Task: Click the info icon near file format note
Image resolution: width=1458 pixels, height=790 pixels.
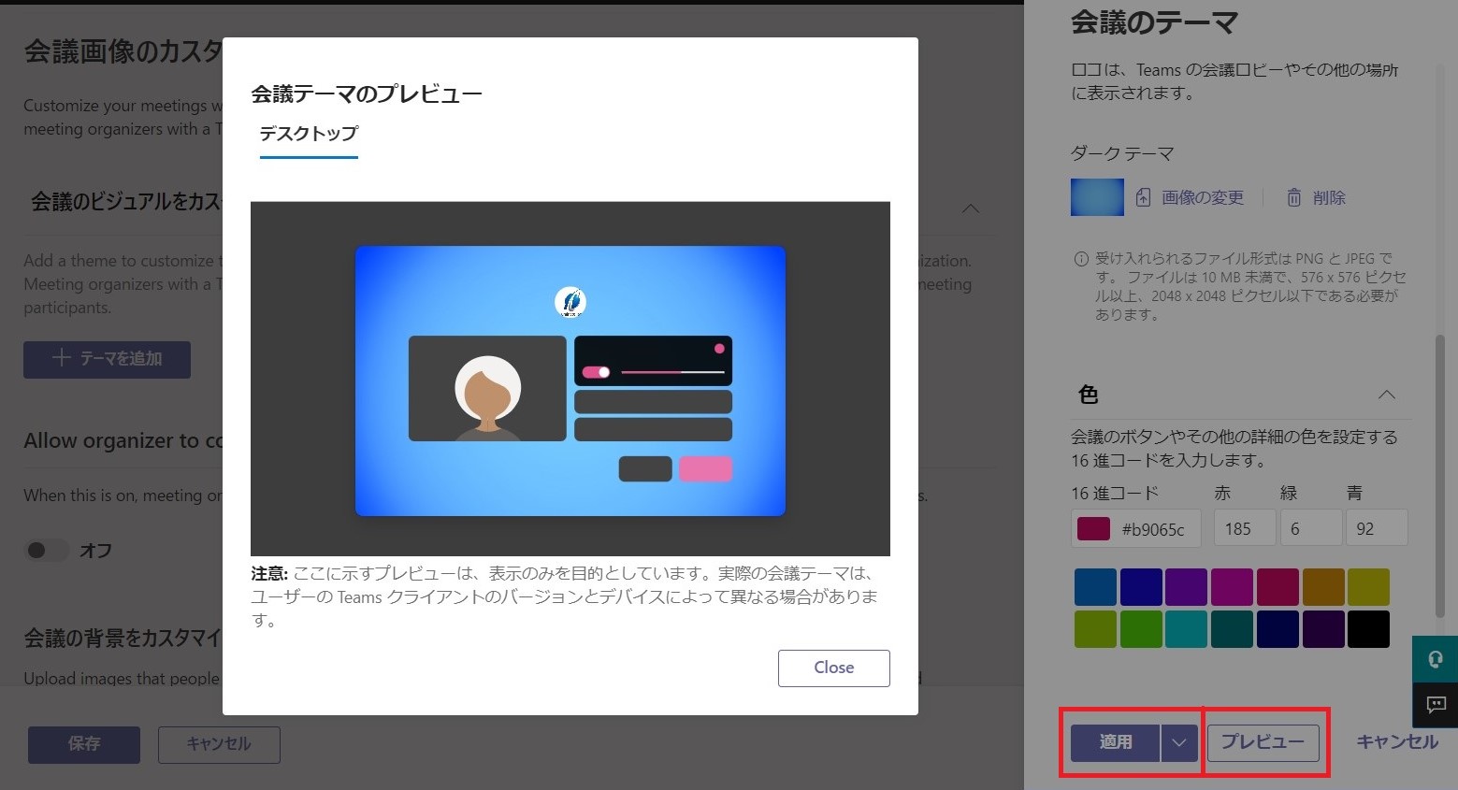Action: 1081,259
